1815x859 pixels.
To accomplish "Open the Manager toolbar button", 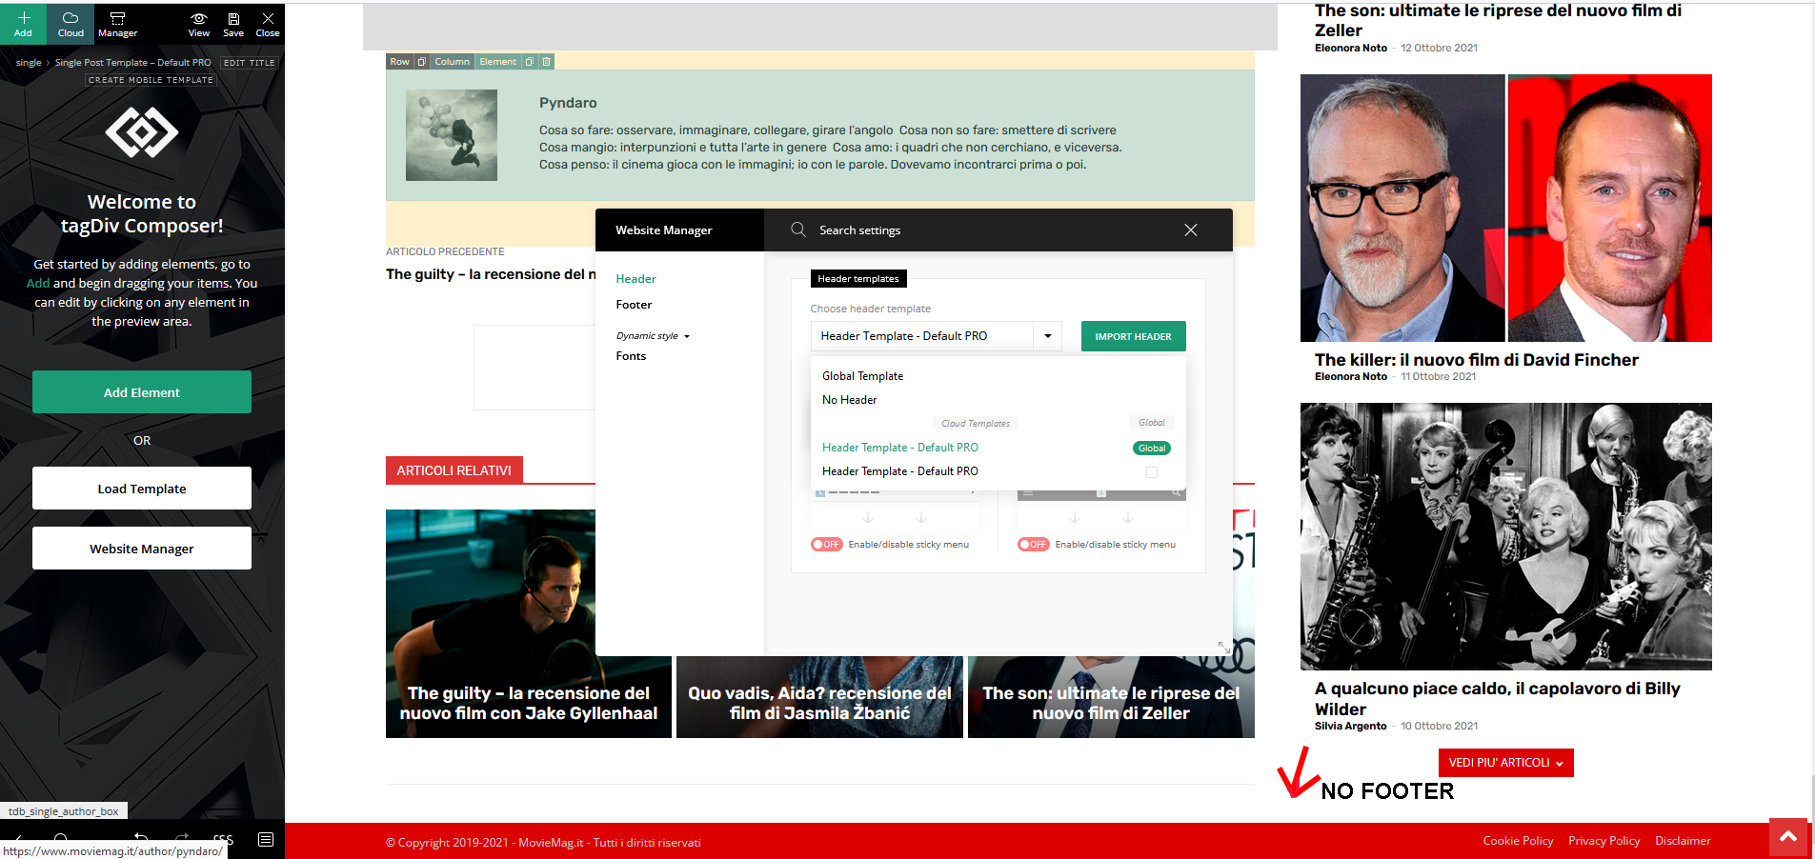I will tap(117, 24).
